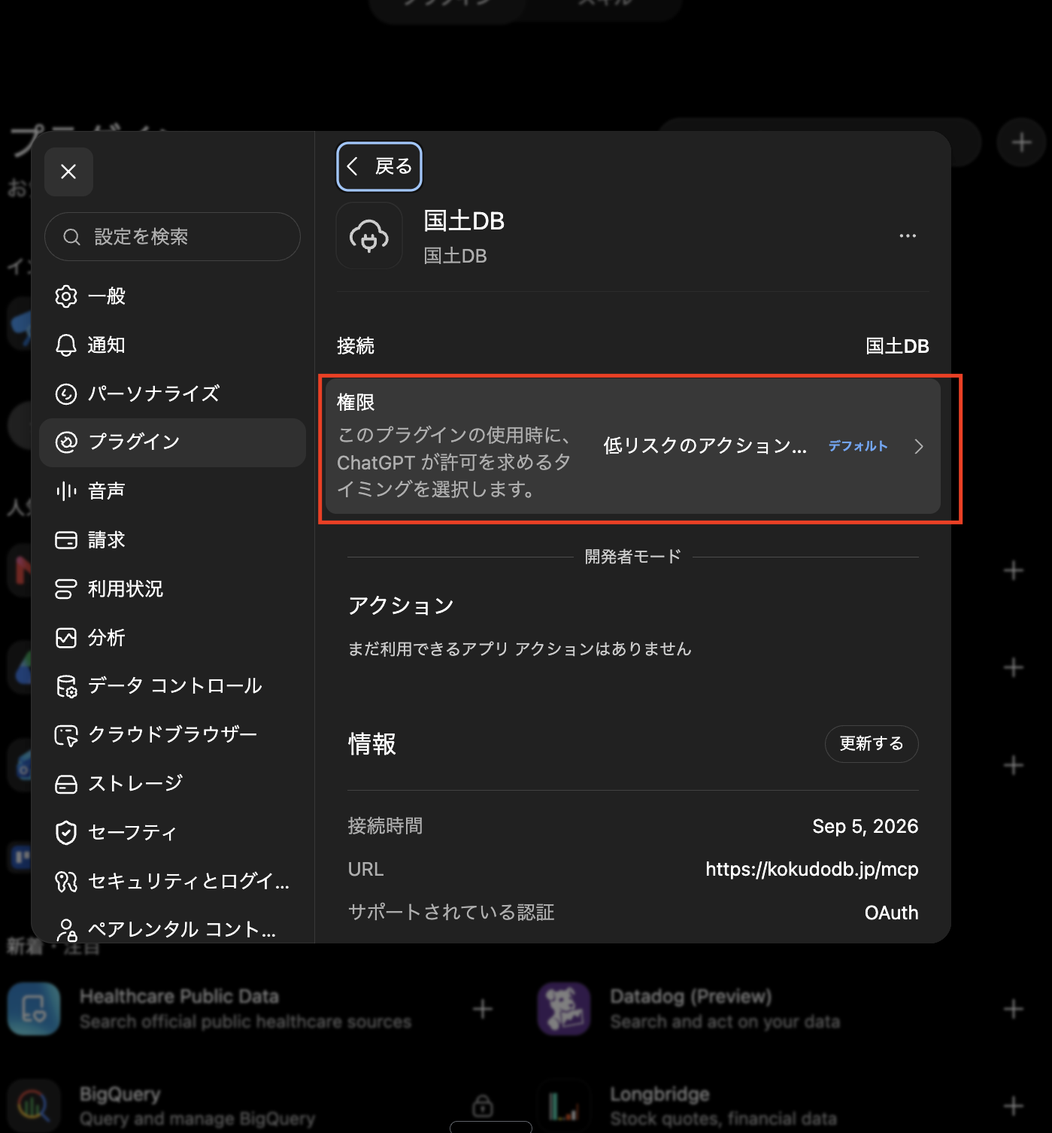This screenshot has width=1052, height=1133.
Task: Click the 更新する button
Action: 872,744
